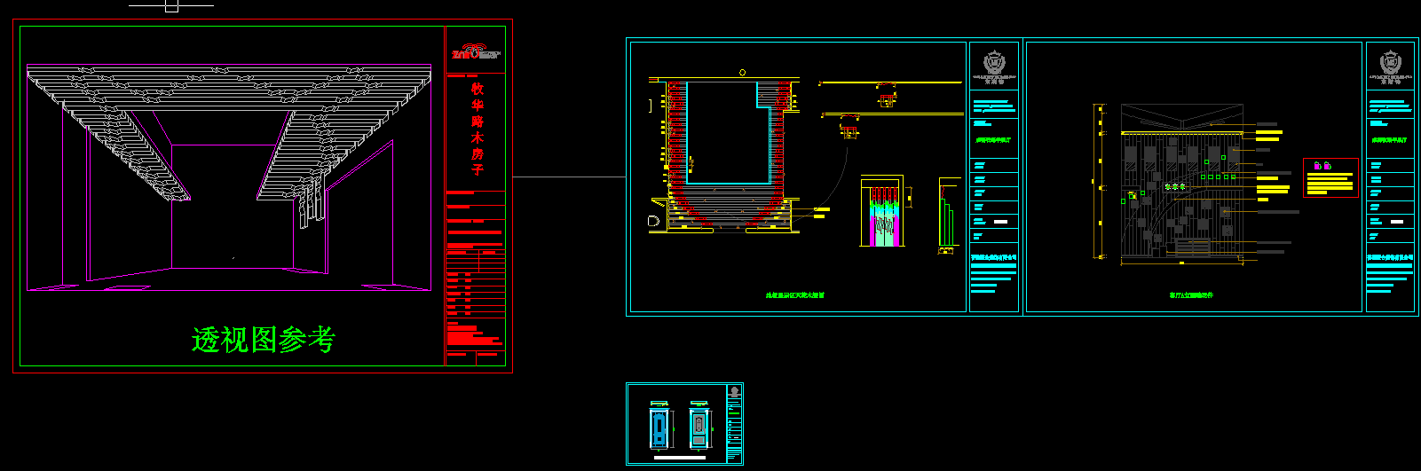Select the cyan ceiling outline in the plan sheet
The height and width of the screenshot is (471, 1421).
click(x=728, y=132)
